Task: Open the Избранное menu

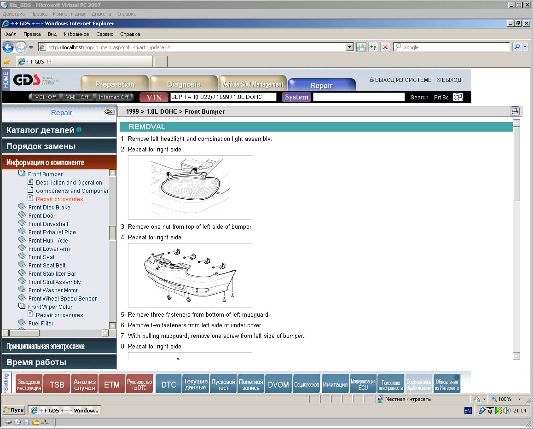Action: (x=76, y=34)
